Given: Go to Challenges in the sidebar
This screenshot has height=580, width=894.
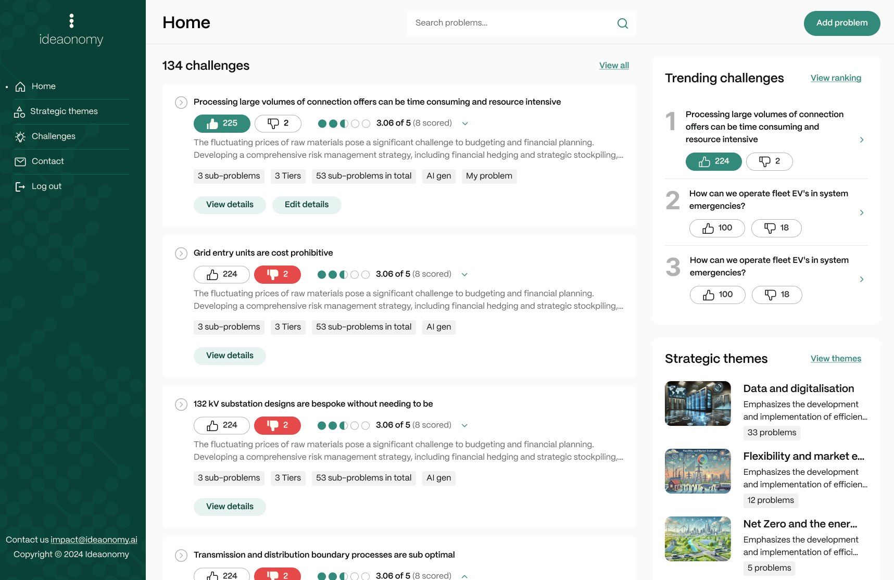Looking at the screenshot, I should point(53,136).
